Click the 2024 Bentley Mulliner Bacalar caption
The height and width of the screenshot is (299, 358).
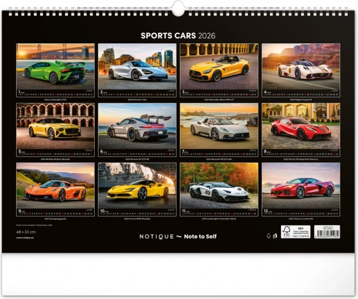click(x=55, y=160)
